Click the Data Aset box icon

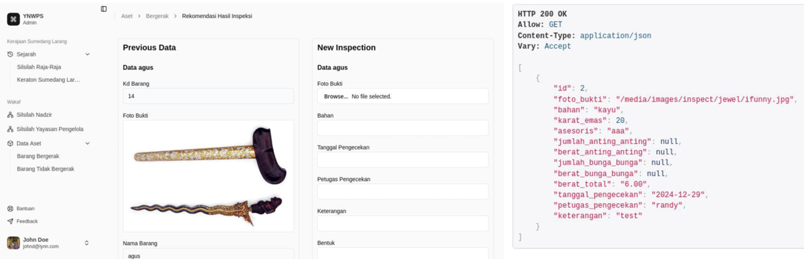click(x=10, y=143)
